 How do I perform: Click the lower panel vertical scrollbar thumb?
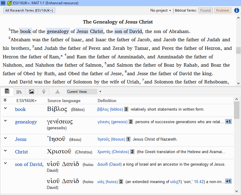coord(236,110)
